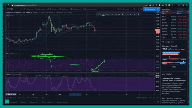Open the Watchlist dropdown

click(x=166, y=10)
